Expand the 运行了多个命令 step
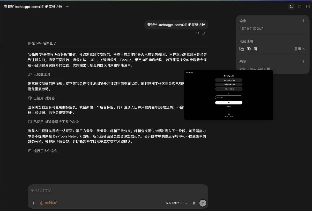The height and width of the screenshot is (211, 312). coord(43,151)
